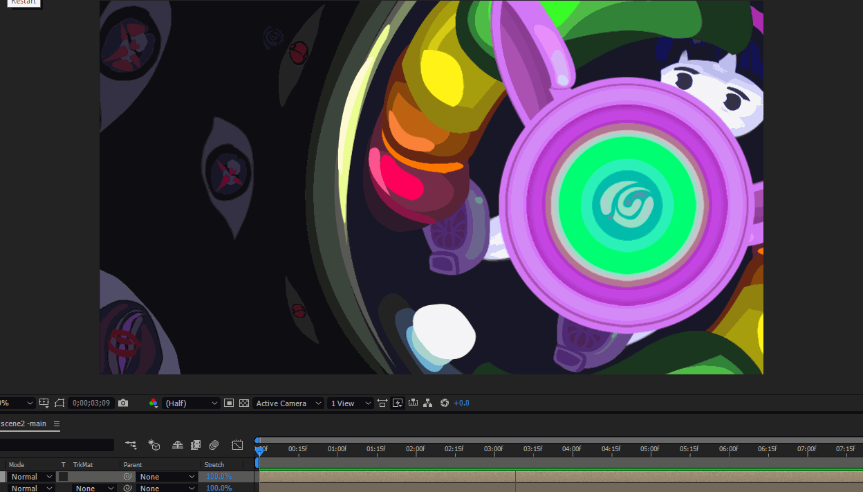Click the Stretch column header
The image size is (863, 492).
(x=214, y=465)
